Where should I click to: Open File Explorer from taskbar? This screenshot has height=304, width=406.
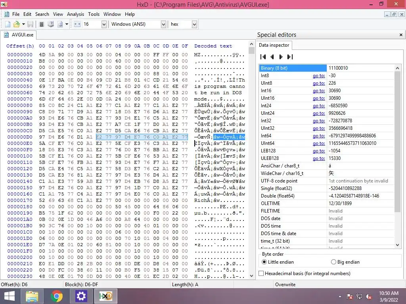click(32, 296)
